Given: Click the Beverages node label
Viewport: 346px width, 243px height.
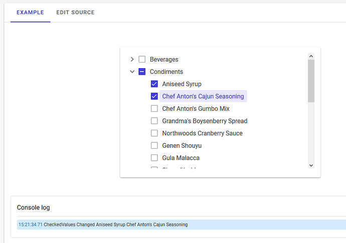Looking at the screenshot, I should (x=164, y=60).
